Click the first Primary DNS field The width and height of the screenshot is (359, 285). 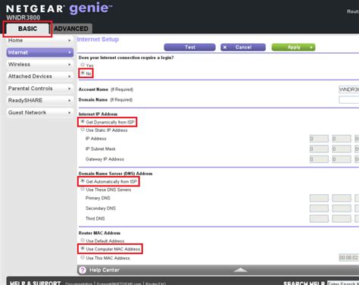click(319, 198)
